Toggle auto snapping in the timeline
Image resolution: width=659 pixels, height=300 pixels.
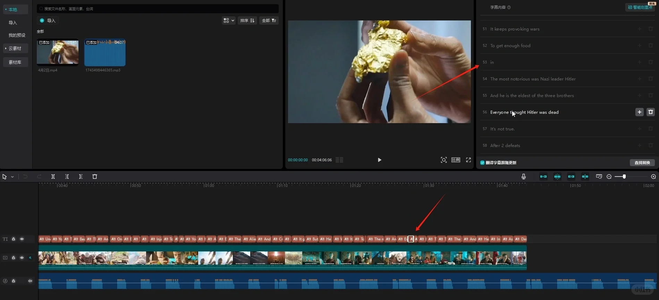557,177
